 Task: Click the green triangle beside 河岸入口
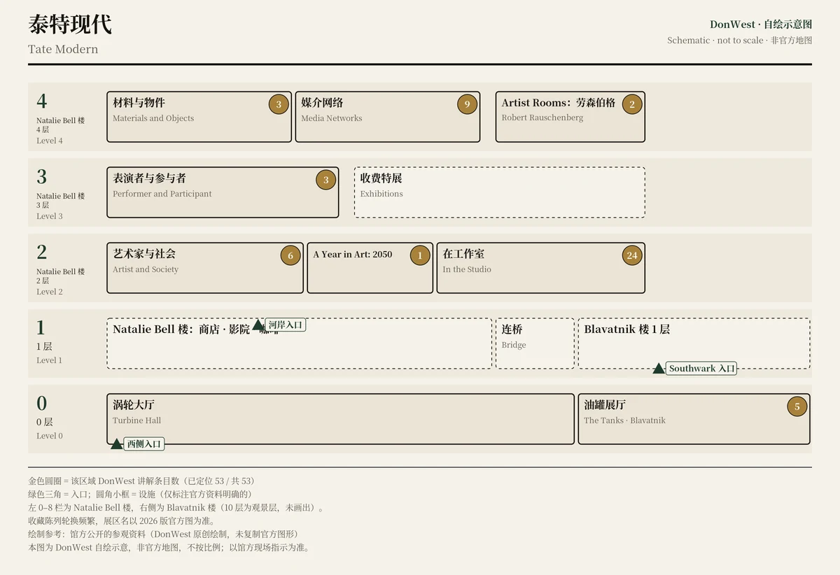(x=258, y=325)
